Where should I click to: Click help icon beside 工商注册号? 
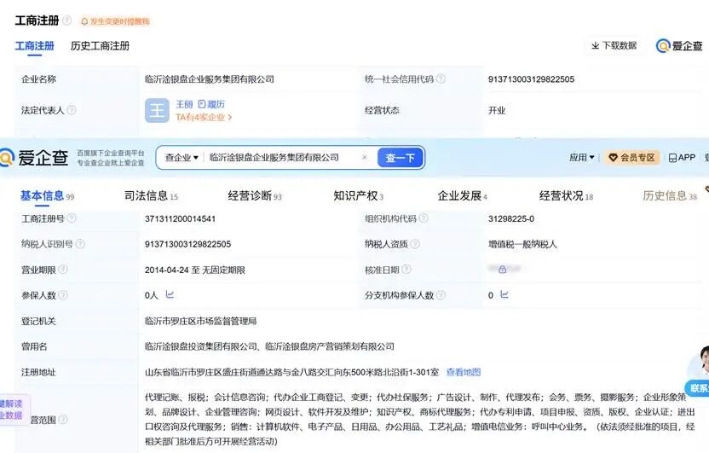72,218
